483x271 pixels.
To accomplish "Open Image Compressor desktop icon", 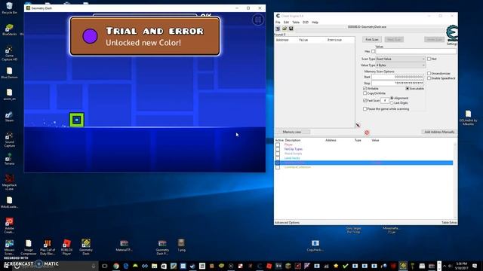I will coord(29,247).
